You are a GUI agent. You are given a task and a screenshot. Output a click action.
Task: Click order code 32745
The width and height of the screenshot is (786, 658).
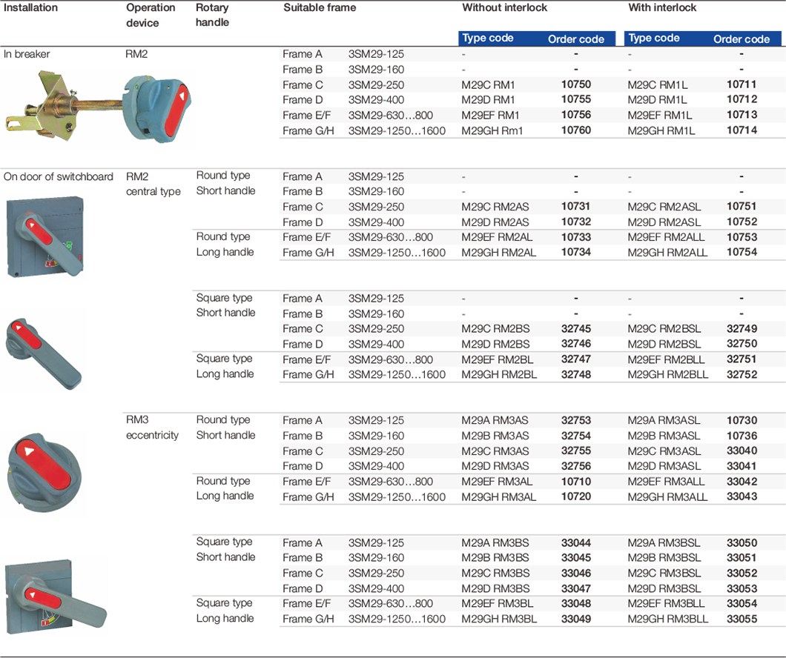pos(575,329)
